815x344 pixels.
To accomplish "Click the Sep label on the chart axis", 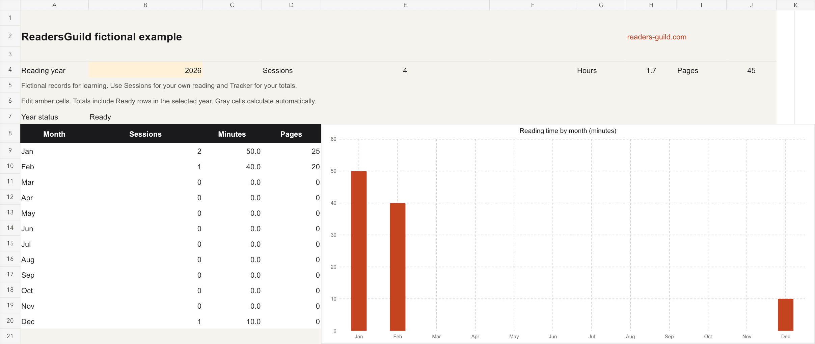I will coord(669,337).
